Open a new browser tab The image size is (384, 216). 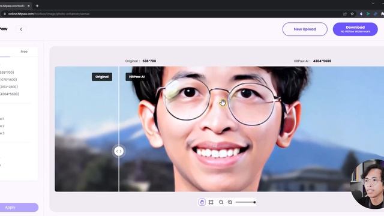coord(37,5)
